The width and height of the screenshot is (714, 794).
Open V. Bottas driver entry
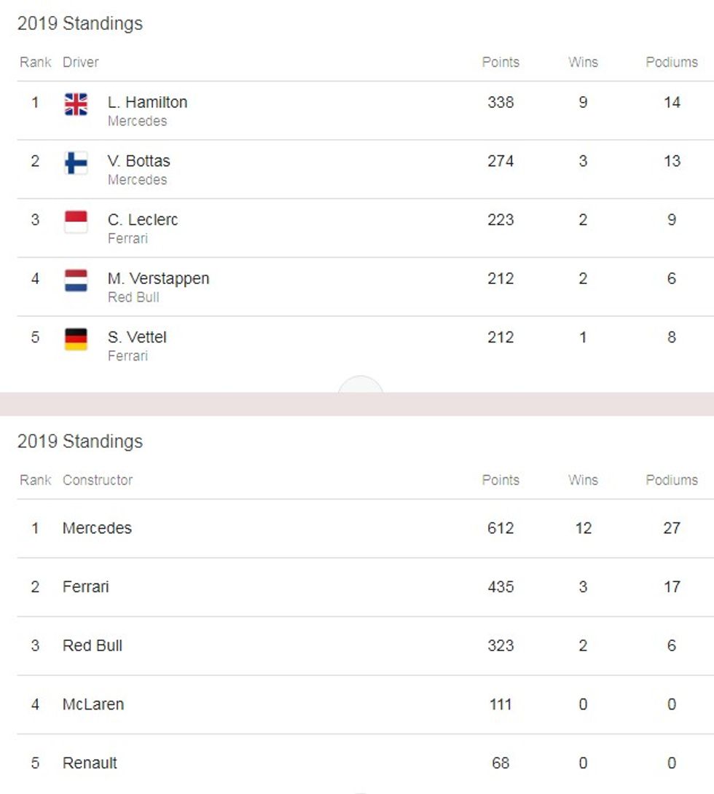click(138, 161)
